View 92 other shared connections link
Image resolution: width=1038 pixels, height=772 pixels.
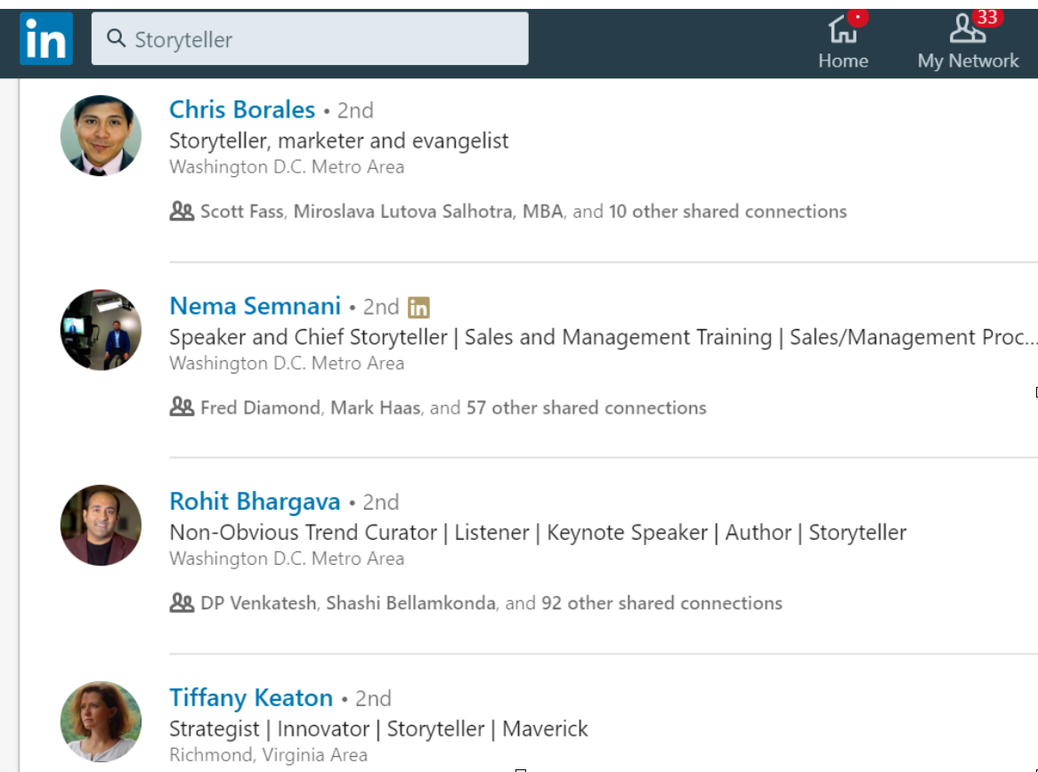661,603
